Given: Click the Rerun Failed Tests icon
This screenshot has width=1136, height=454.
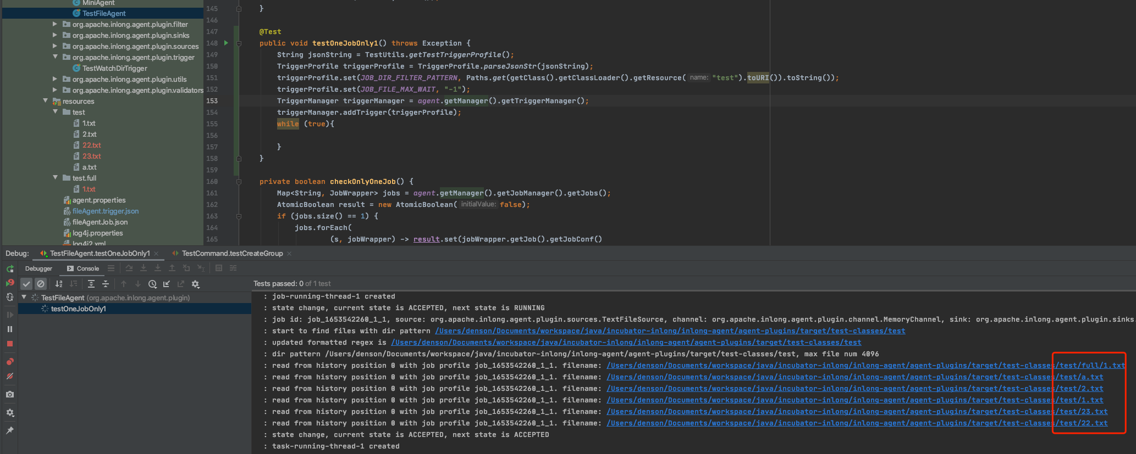Looking at the screenshot, I should 10,283.
